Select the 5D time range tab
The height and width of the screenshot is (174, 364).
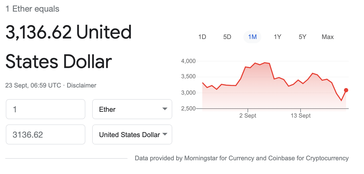coord(227,37)
